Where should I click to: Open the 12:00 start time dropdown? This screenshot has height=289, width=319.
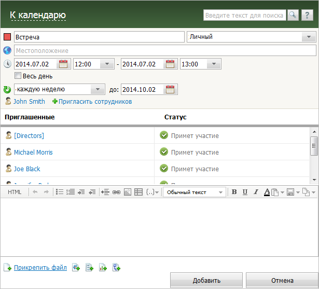pyautogui.click(x=107, y=64)
